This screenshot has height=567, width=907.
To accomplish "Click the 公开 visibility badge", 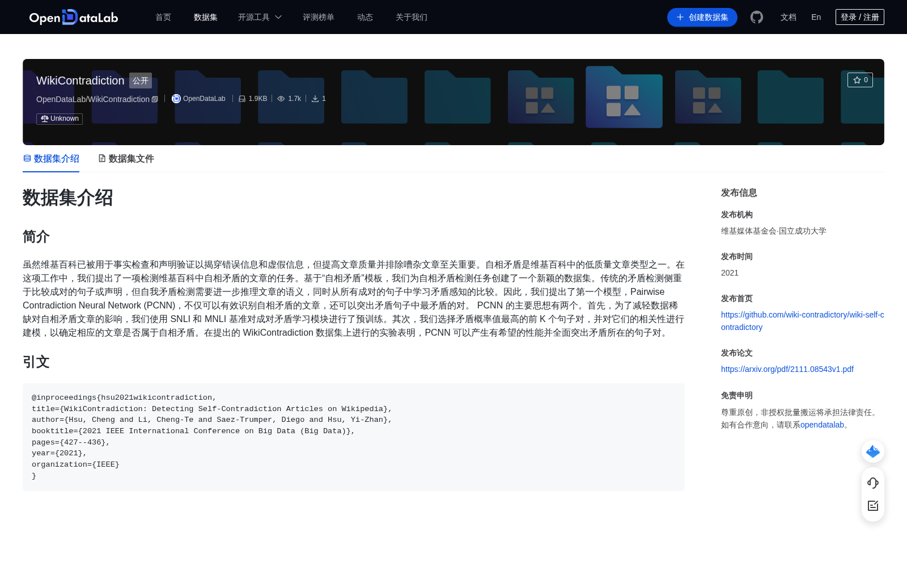I will click(x=141, y=81).
